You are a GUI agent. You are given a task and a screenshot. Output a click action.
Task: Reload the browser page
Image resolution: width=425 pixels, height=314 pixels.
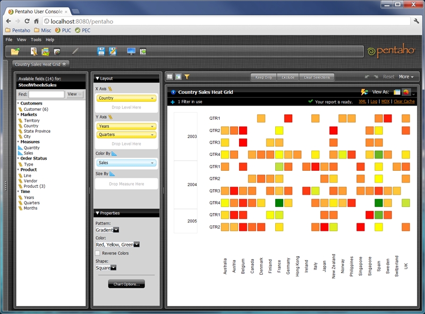tap(27, 21)
